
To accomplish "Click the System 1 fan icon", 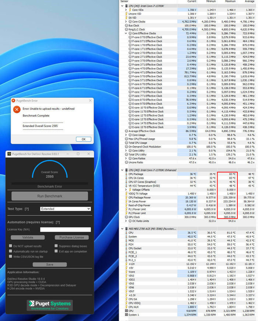I will click(126, 315).
